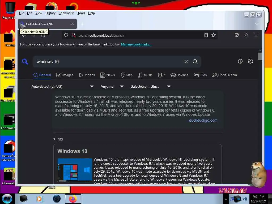Open the Bookmarks menu
Screen dimensions: 272x204
click(66, 13)
